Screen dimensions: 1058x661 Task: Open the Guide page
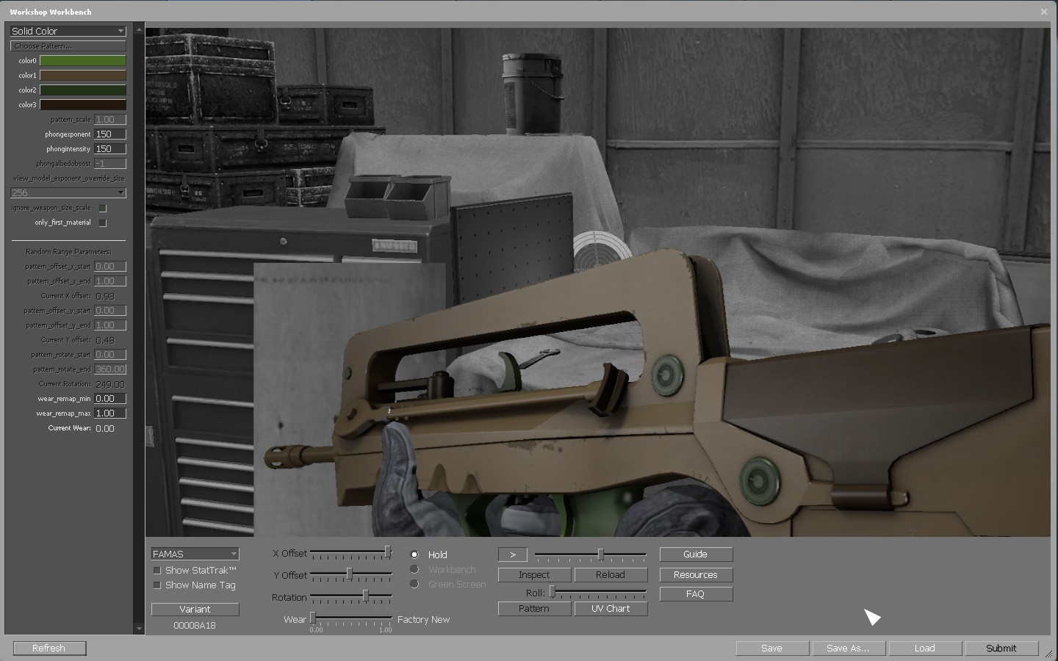(696, 555)
